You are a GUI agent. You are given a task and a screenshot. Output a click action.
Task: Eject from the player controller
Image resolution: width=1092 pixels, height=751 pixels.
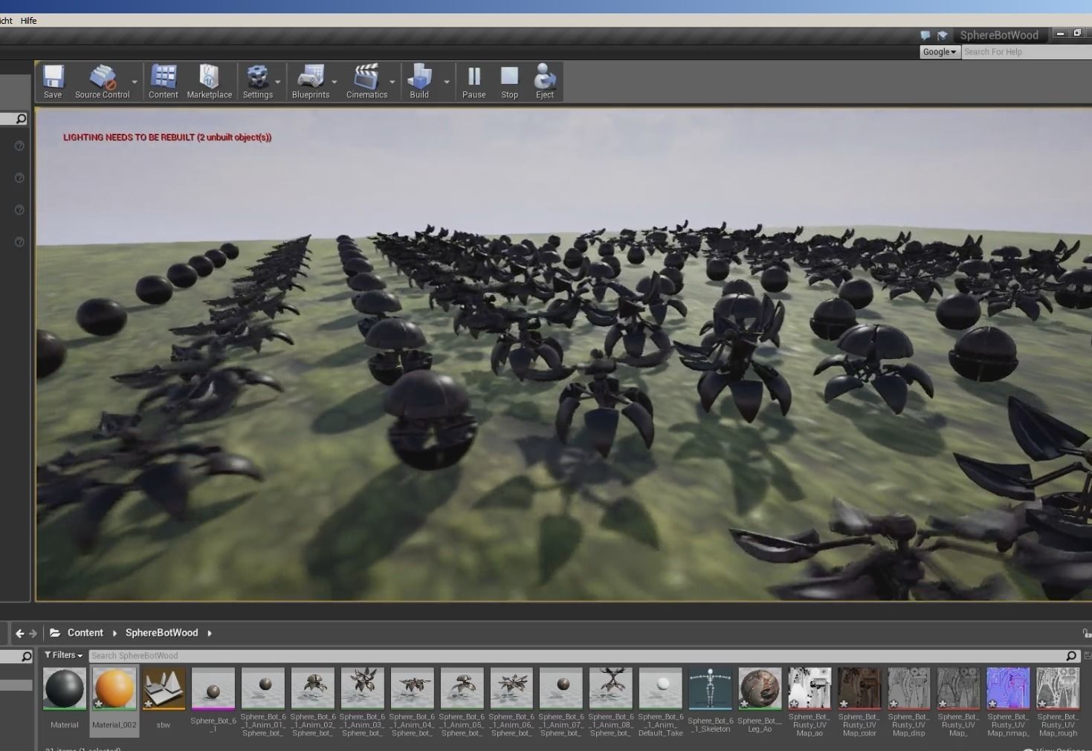point(545,82)
